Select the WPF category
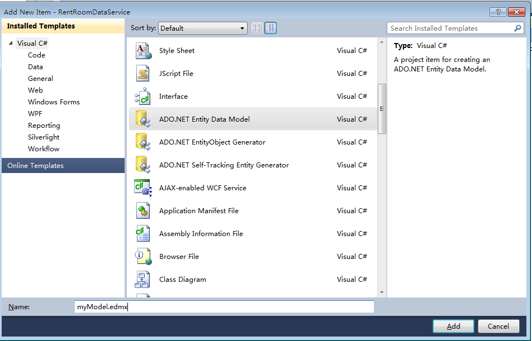The height and width of the screenshot is (341, 532). coord(35,113)
